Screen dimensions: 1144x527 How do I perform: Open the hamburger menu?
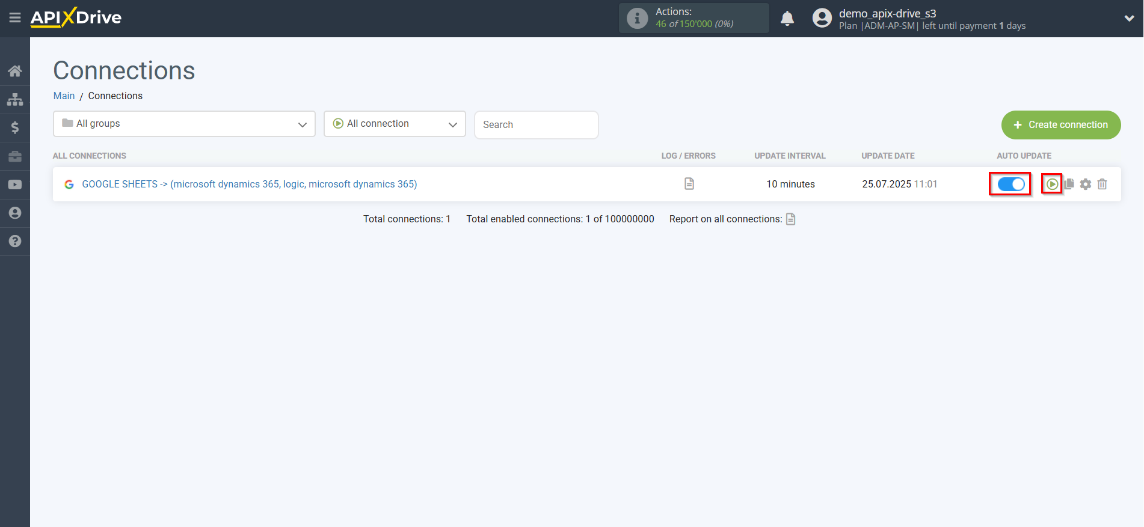[x=15, y=18]
